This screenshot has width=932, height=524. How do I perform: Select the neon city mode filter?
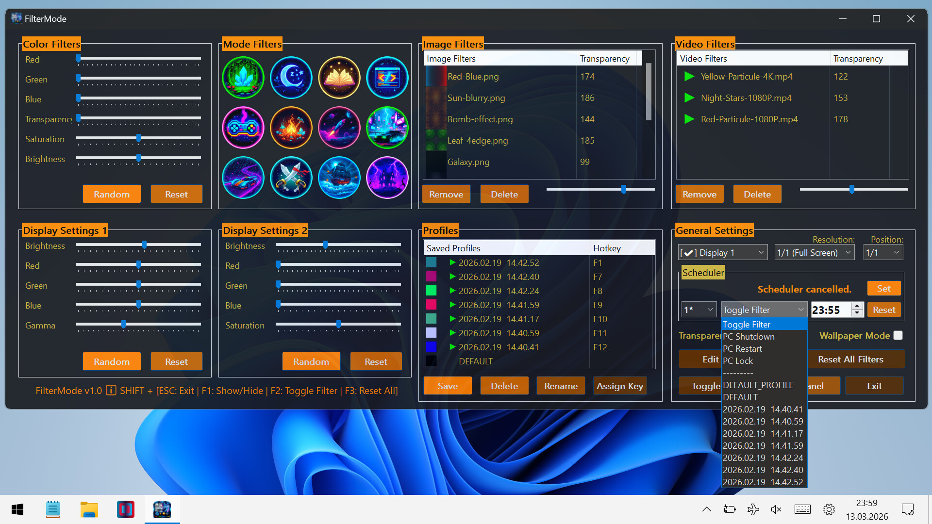387,128
